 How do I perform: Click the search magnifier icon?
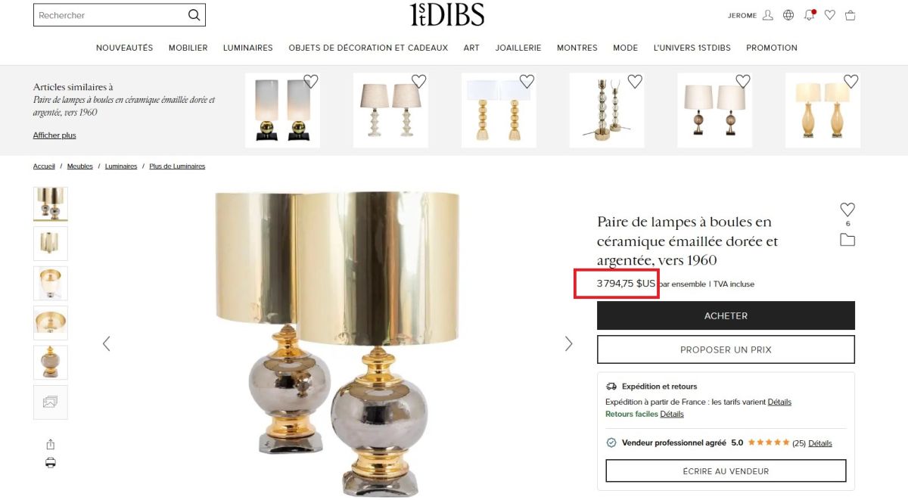click(x=194, y=15)
